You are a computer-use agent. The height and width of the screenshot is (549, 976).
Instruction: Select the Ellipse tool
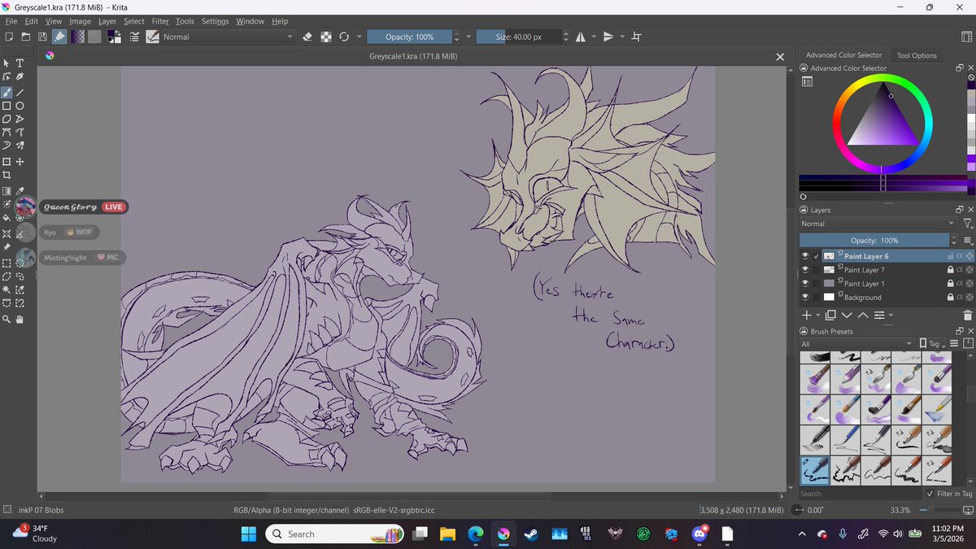[20, 106]
